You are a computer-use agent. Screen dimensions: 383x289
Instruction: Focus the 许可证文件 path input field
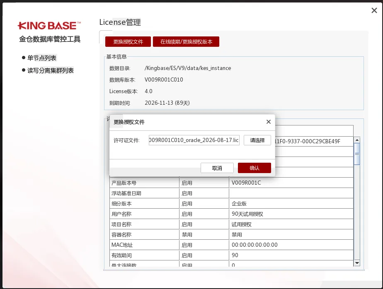(x=194, y=140)
